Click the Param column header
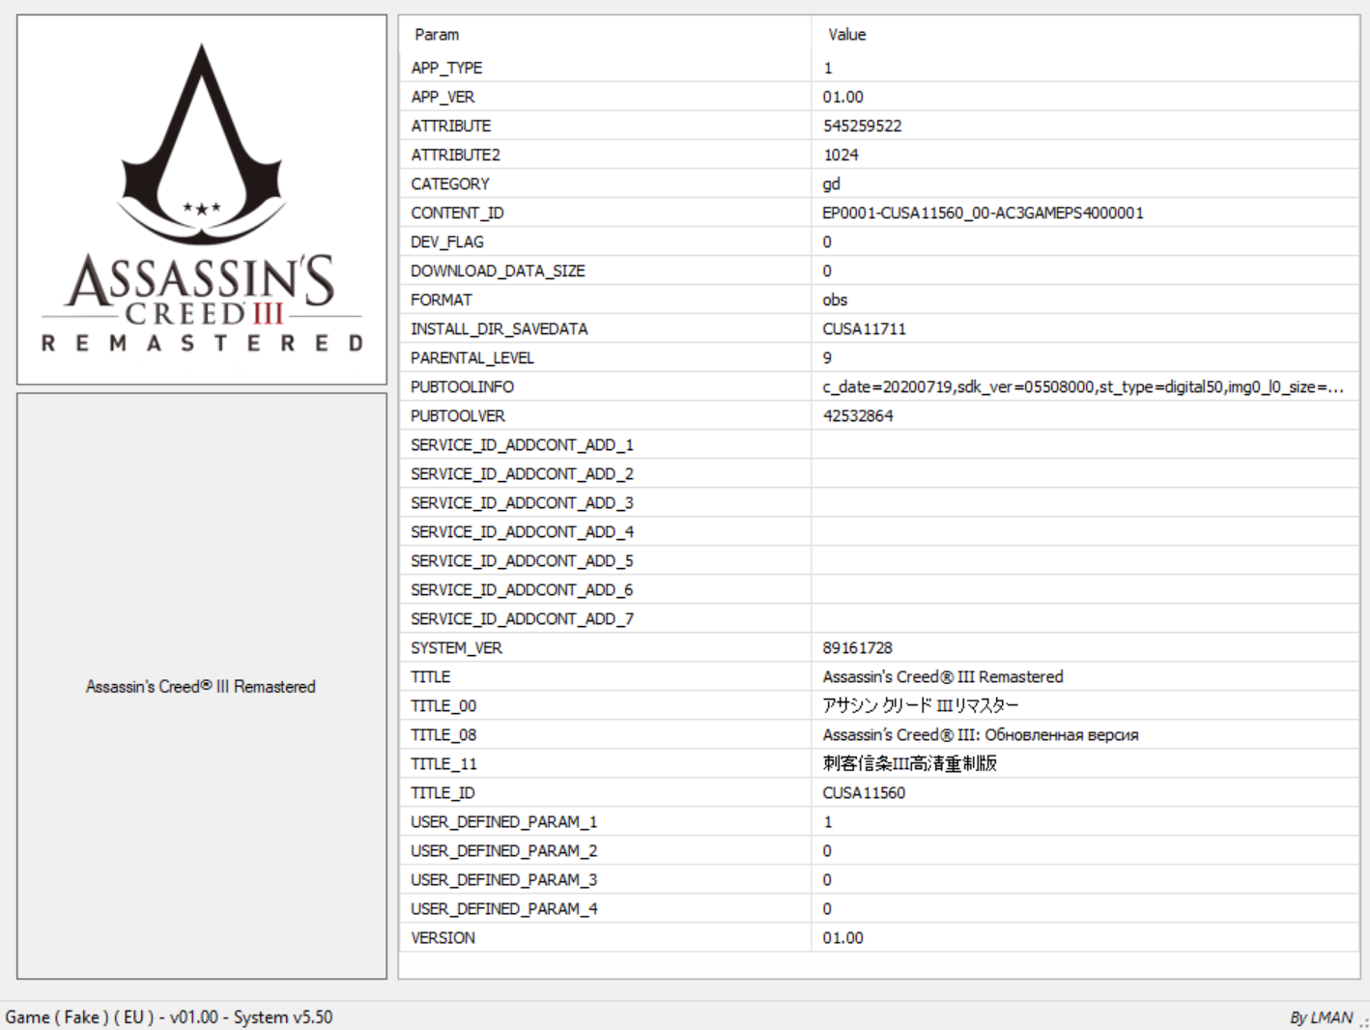This screenshot has height=1030, width=1370. click(437, 35)
